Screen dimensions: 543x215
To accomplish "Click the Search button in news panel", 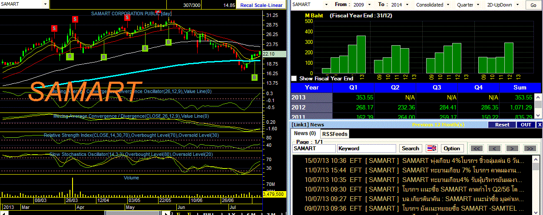I will pyautogui.click(x=411, y=149).
